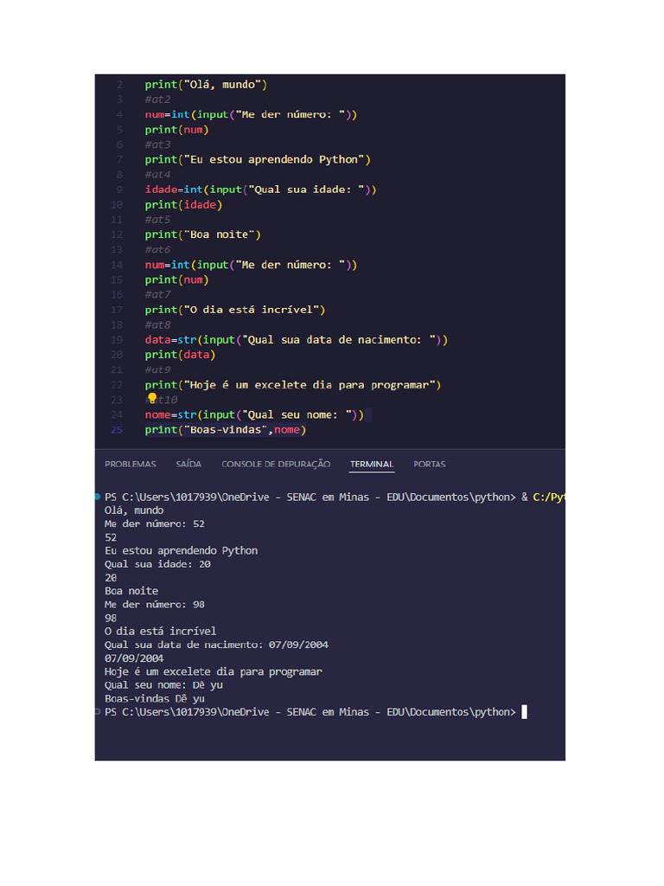Click terminal output "Boa noite"
Image resolution: width=664 pixels, height=886 pixels.
pyautogui.click(x=131, y=591)
